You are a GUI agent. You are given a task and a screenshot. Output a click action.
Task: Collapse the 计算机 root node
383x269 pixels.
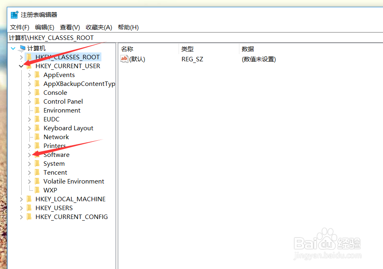[x=13, y=48]
